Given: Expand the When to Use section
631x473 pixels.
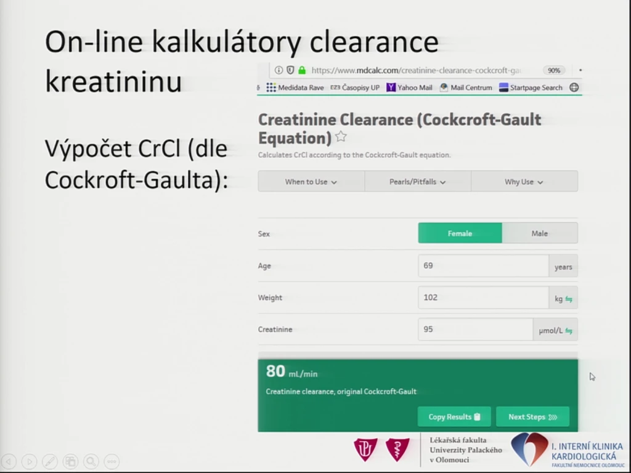Looking at the screenshot, I should tap(311, 182).
